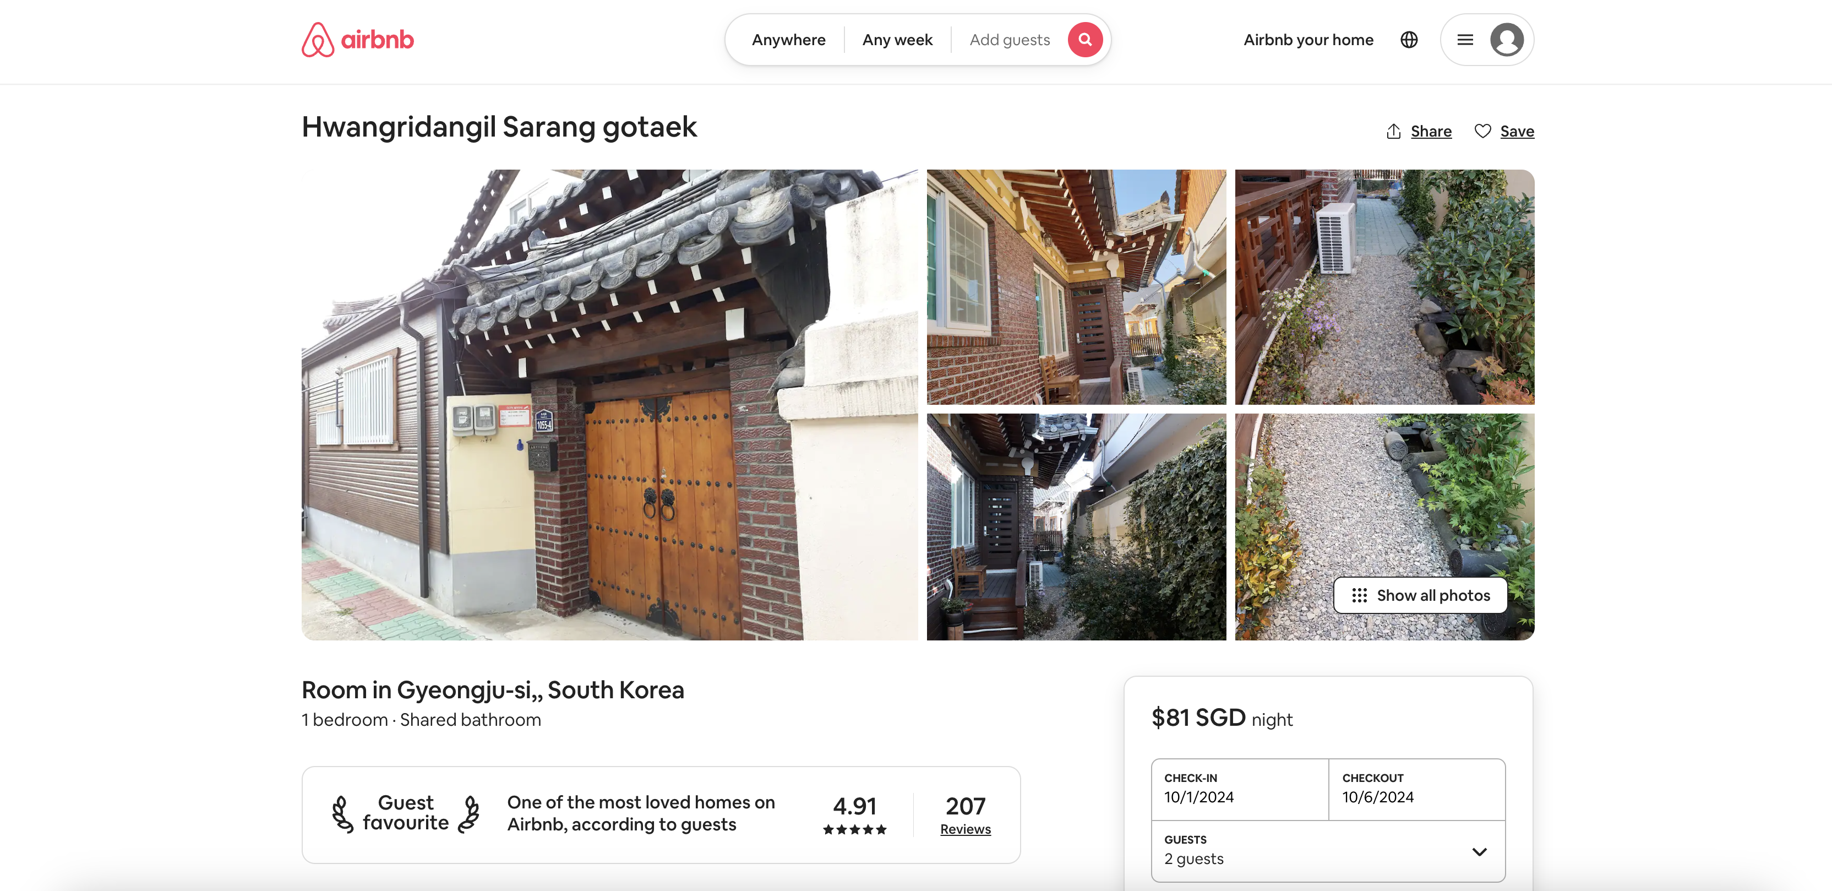Screen dimensions: 1832x891
Task: Click the Check-in date field 10/1/2024
Action: coord(1240,789)
